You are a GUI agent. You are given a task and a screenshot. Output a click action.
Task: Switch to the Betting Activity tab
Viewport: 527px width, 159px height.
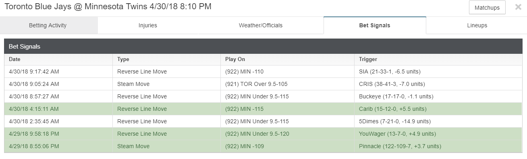[x=48, y=25]
